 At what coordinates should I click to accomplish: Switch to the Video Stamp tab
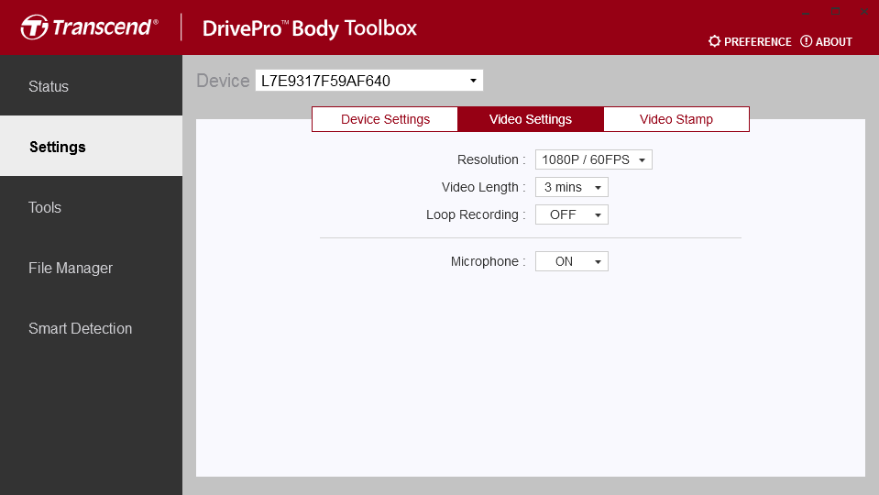(676, 119)
